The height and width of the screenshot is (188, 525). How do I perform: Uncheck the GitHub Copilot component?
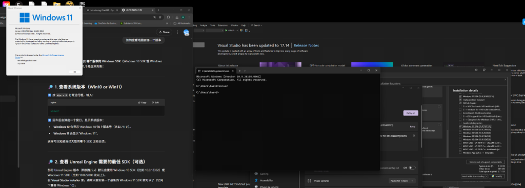[460, 103]
